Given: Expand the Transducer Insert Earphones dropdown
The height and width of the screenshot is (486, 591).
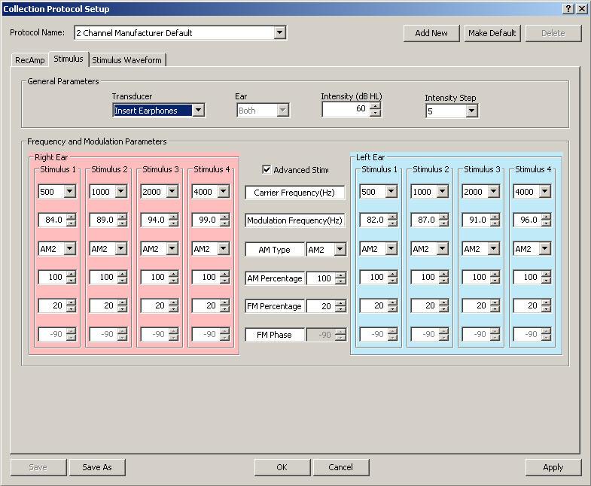Looking at the screenshot, I should pos(198,111).
